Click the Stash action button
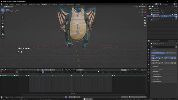The image size is (178, 100). (x=52, y=70)
